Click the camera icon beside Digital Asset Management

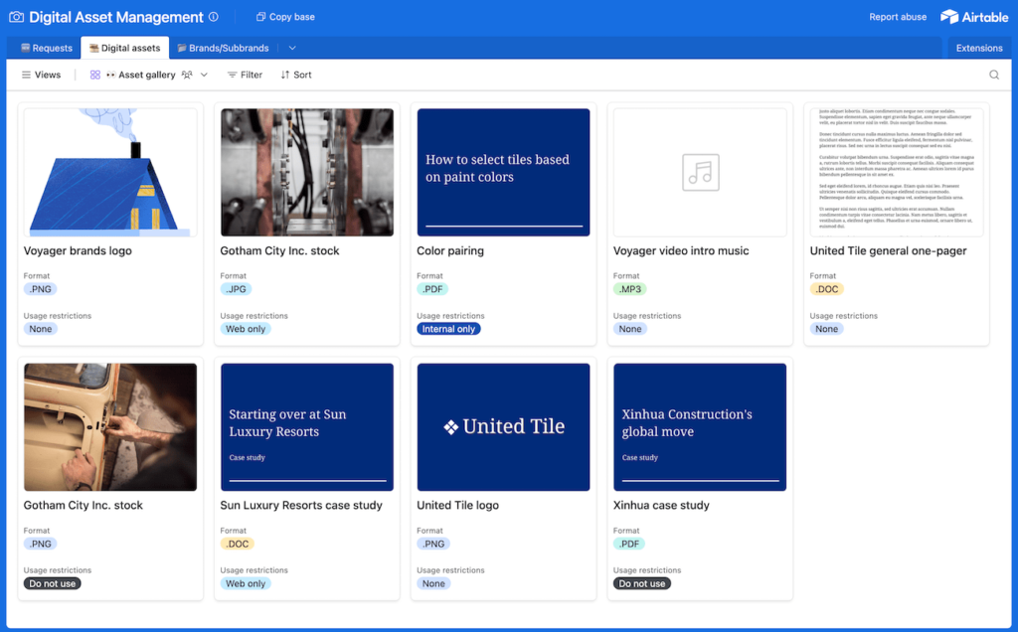point(14,17)
